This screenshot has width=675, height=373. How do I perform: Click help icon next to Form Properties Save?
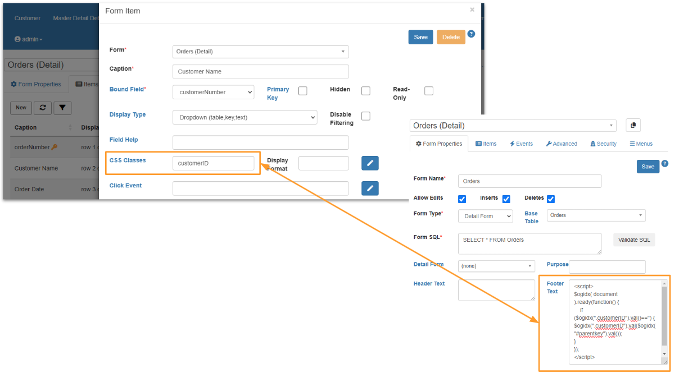665,164
